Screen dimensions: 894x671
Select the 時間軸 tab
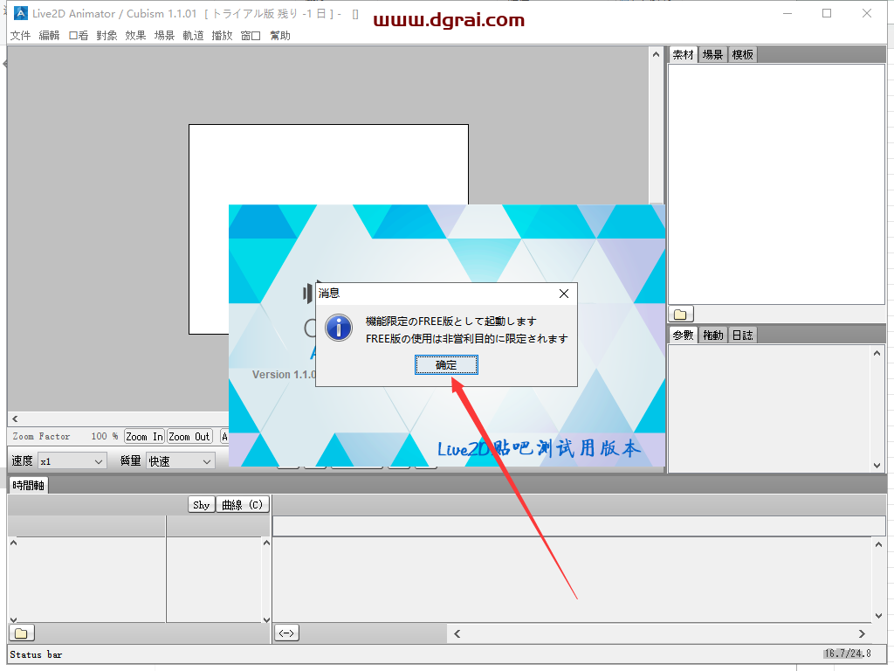click(29, 486)
